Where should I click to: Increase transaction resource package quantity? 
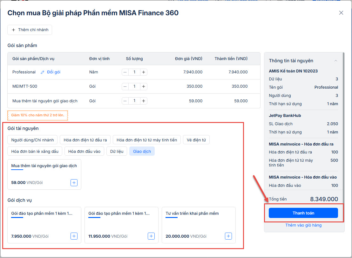coord(144,101)
